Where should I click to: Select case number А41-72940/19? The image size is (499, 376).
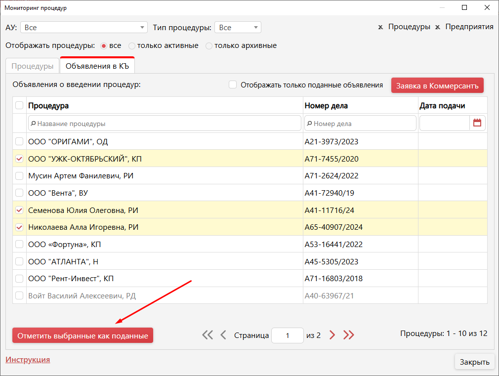pyautogui.click(x=330, y=193)
